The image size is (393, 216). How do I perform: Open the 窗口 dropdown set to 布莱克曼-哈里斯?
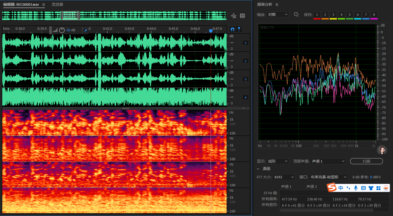click(328, 177)
